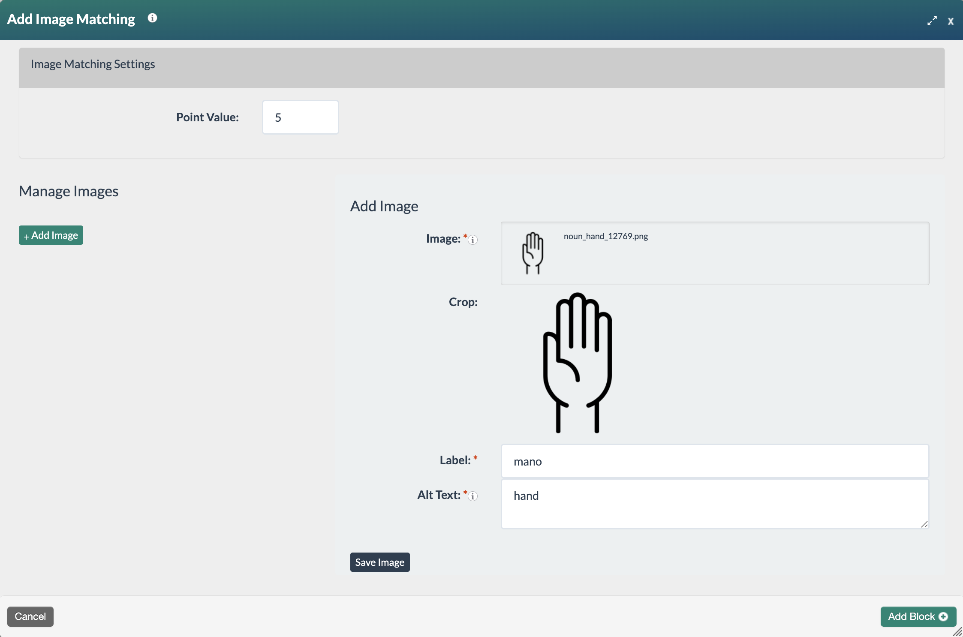Click the large hand crop preview
Image resolution: width=963 pixels, height=637 pixels.
(577, 363)
